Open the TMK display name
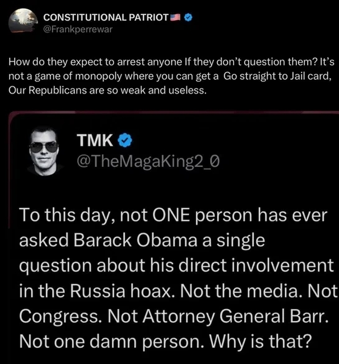 [95, 141]
